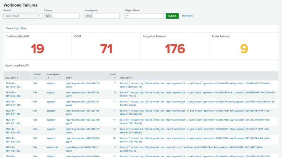Screen dimensions: 282x158
Task: Click the message for crashloop webportal pod
Action: pyautogui.click(x=191, y=149)
